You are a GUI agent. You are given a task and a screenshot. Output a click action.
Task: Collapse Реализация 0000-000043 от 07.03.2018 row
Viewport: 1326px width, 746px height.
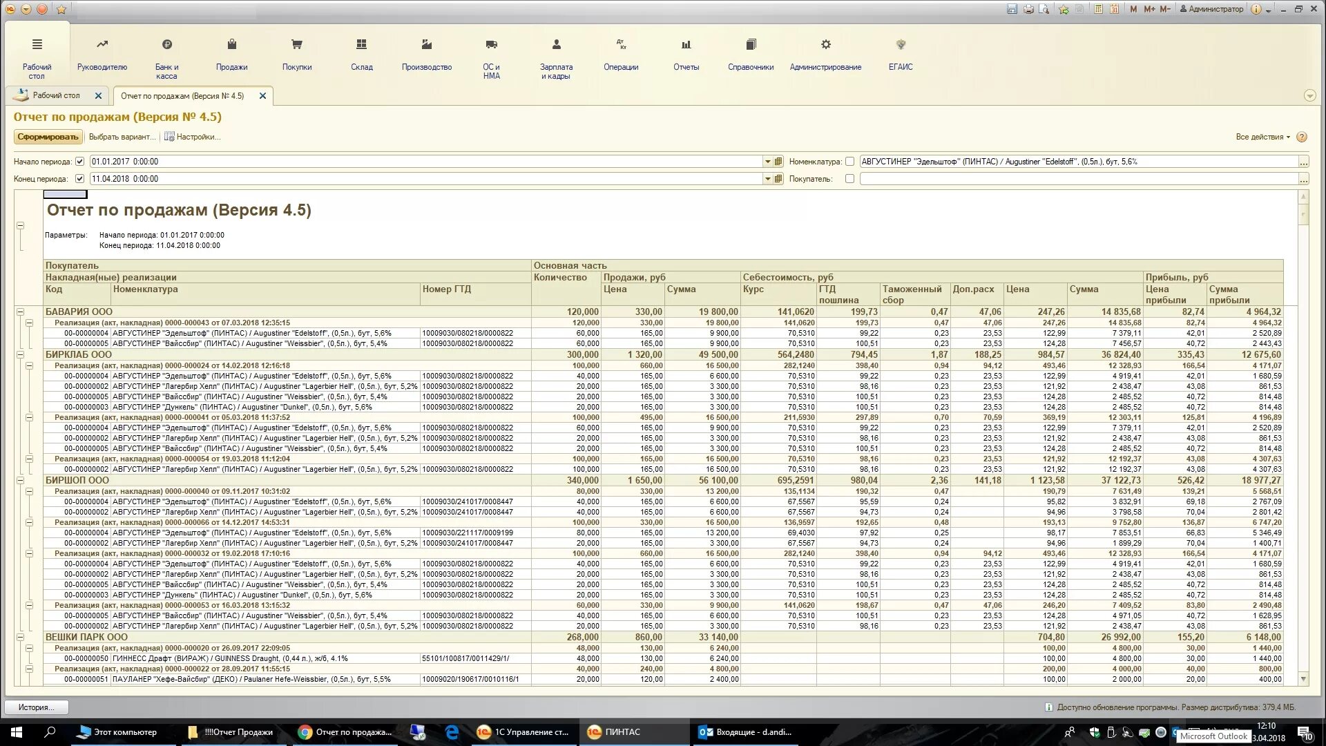[29, 323]
